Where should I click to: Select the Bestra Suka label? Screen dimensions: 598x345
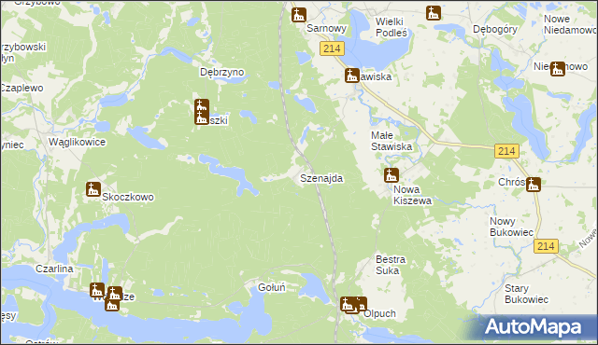(x=391, y=265)
